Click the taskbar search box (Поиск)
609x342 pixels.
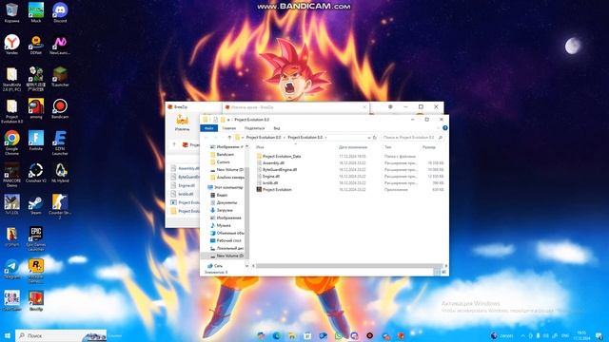pyautogui.click(x=61, y=335)
